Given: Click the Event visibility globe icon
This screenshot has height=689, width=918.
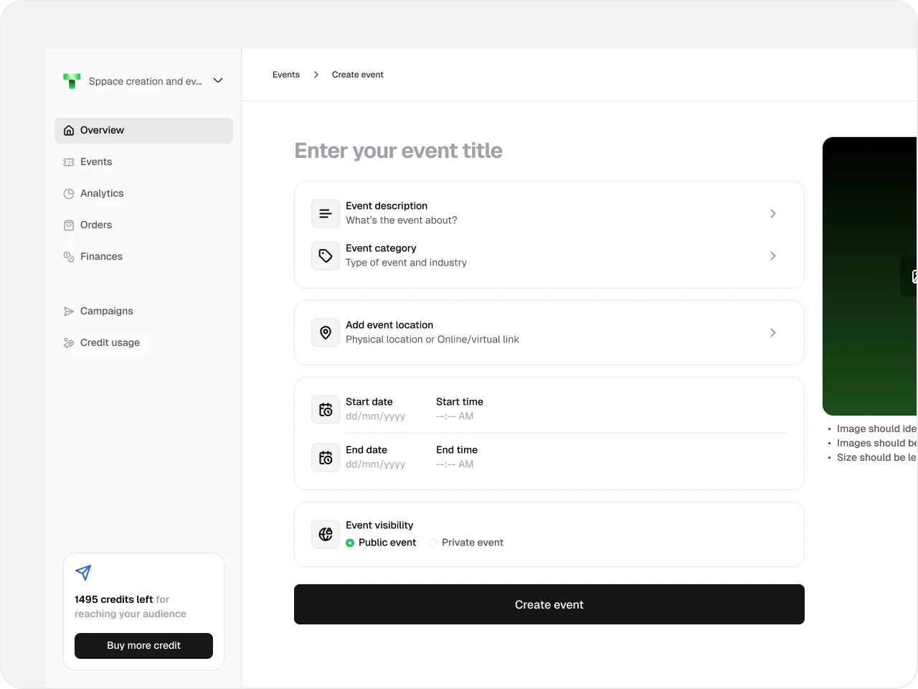Looking at the screenshot, I should click(326, 535).
